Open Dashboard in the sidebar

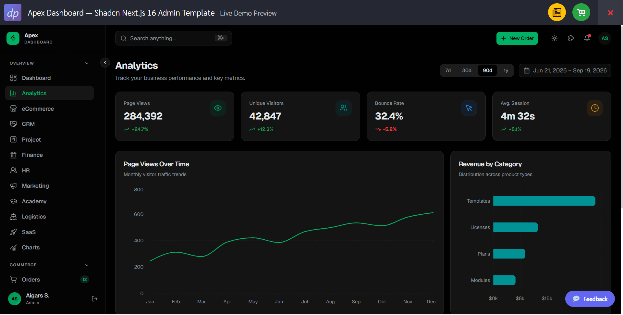click(49, 78)
